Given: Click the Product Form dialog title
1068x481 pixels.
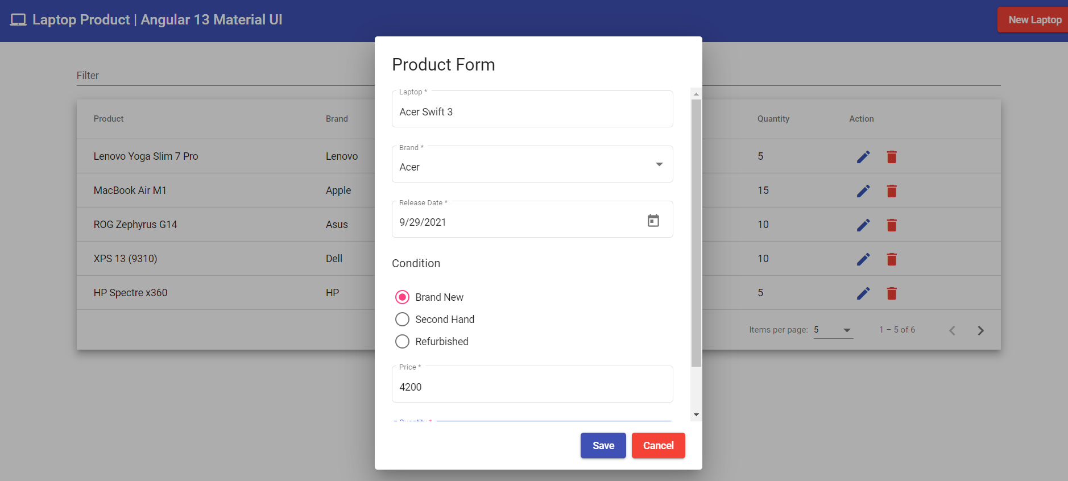Looking at the screenshot, I should click(444, 65).
